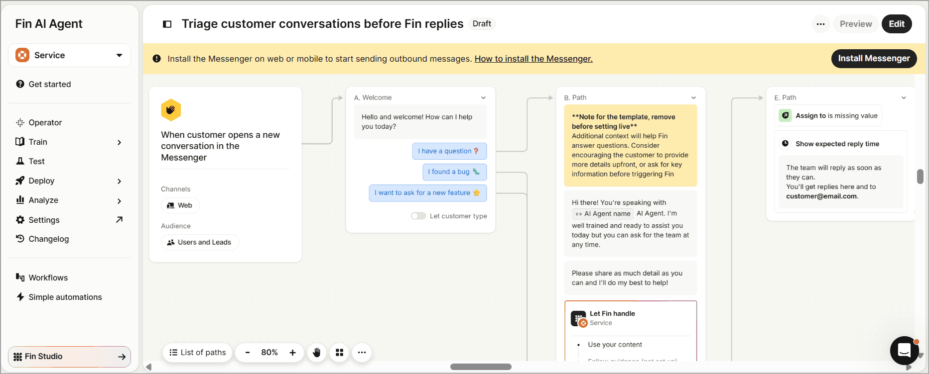Viewport: 929px width, 374px height.
Task: Click the Deploy rocket icon
Action: 20,181
